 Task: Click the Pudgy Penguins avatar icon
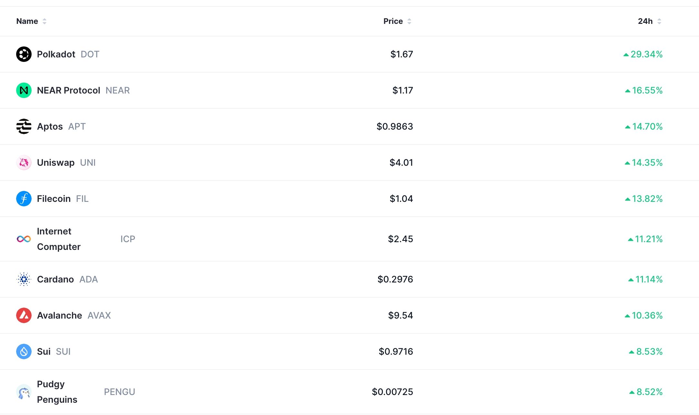point(24,392)
